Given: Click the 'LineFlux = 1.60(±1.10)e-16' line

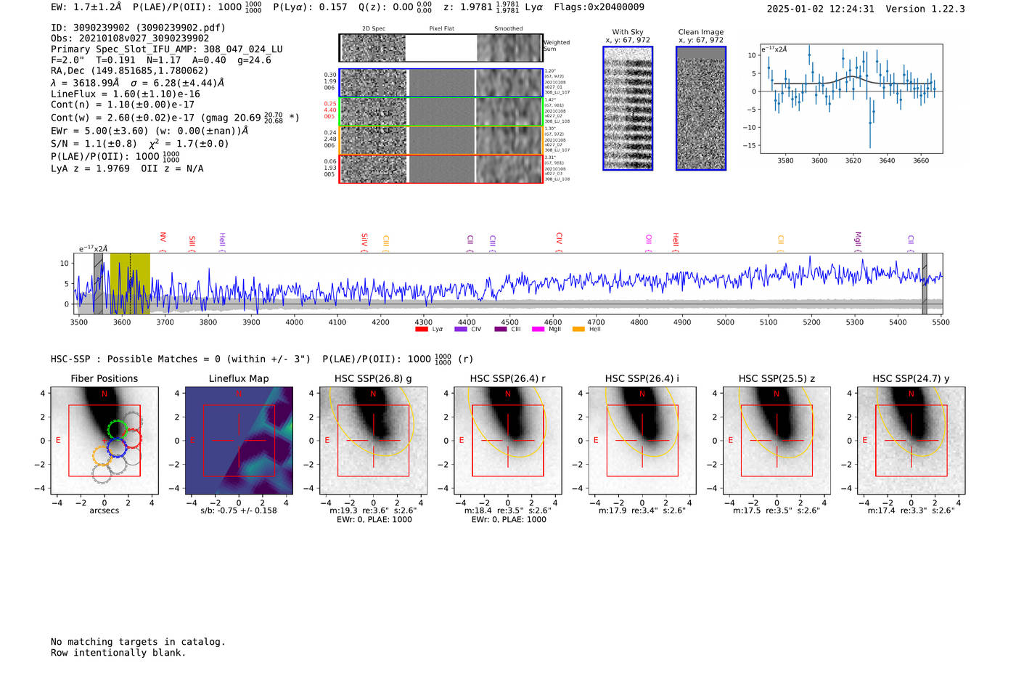Looking at the screenshot, I should (x=126, y=94).
